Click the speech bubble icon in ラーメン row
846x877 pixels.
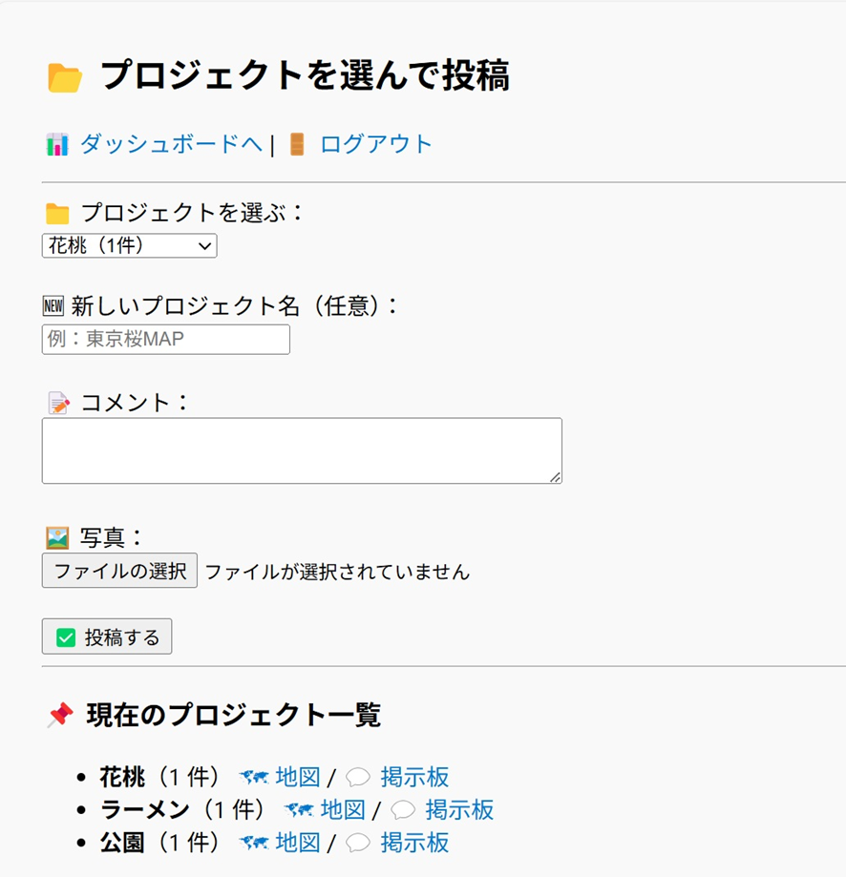[403, 810]
